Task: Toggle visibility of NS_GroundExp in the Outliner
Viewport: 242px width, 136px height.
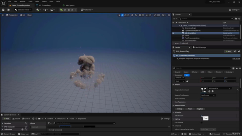Action: [173, 33]
